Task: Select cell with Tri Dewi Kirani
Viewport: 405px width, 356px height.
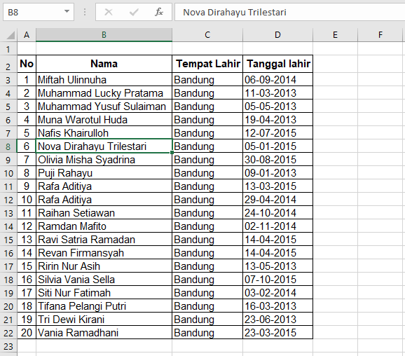Action: point(104,320)
